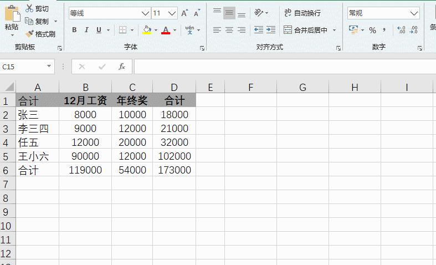Open font (字体) dialog launcher
Image resolution: width=436 pixels, height=265 pixels.
202,48
